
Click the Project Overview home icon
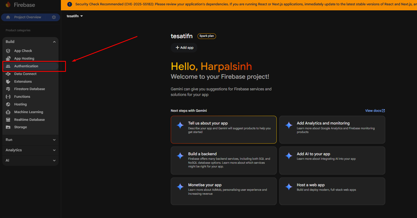click(8, 17)
